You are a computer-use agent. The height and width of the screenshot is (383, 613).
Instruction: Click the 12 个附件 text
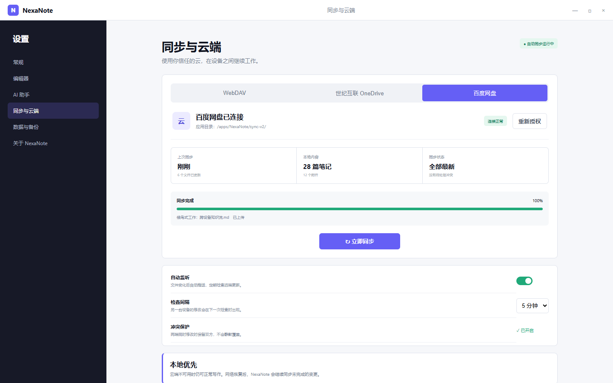click(311, 175)
